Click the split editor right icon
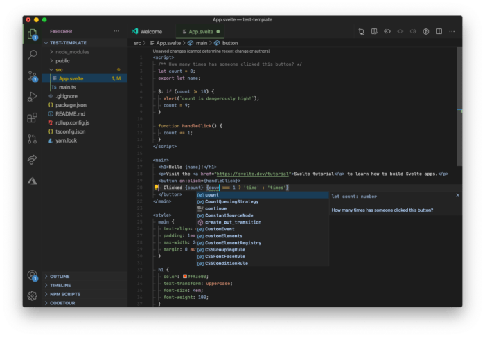Screen dimensions: 485x337 [x=440, y=31]
